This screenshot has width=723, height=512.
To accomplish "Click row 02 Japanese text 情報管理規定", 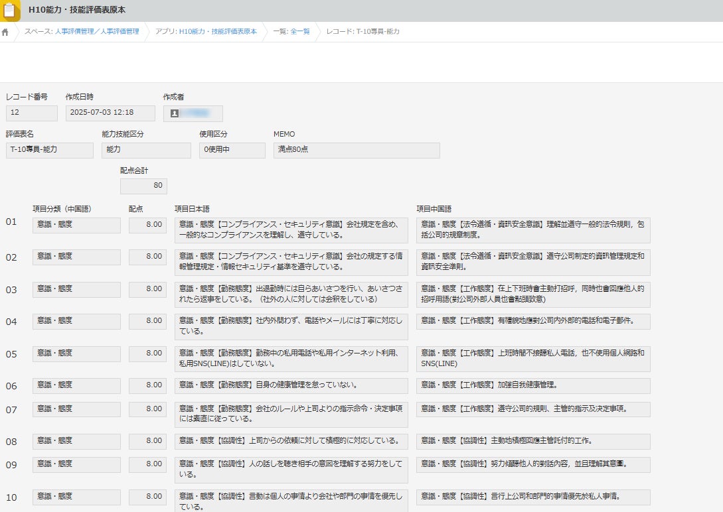I will point(291,263).
